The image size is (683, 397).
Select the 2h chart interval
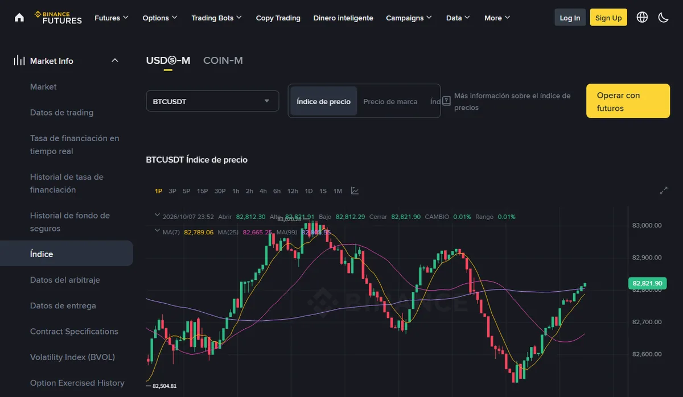[249, 191]
